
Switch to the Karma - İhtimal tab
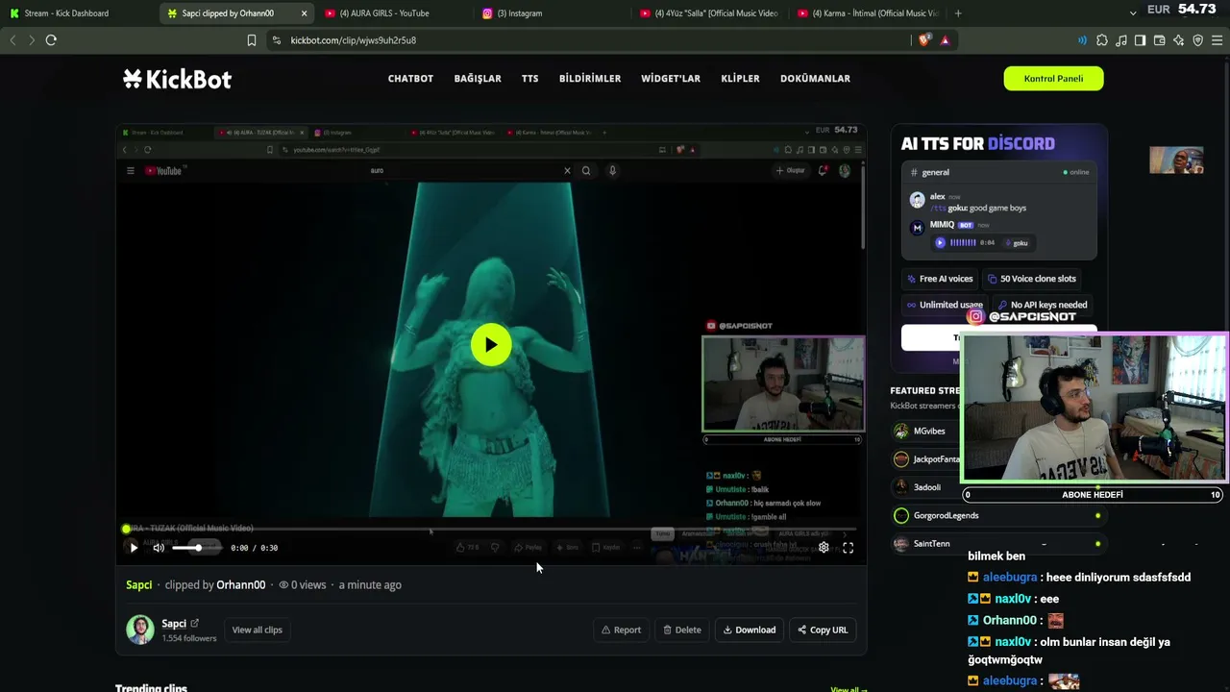click(868, 13)
